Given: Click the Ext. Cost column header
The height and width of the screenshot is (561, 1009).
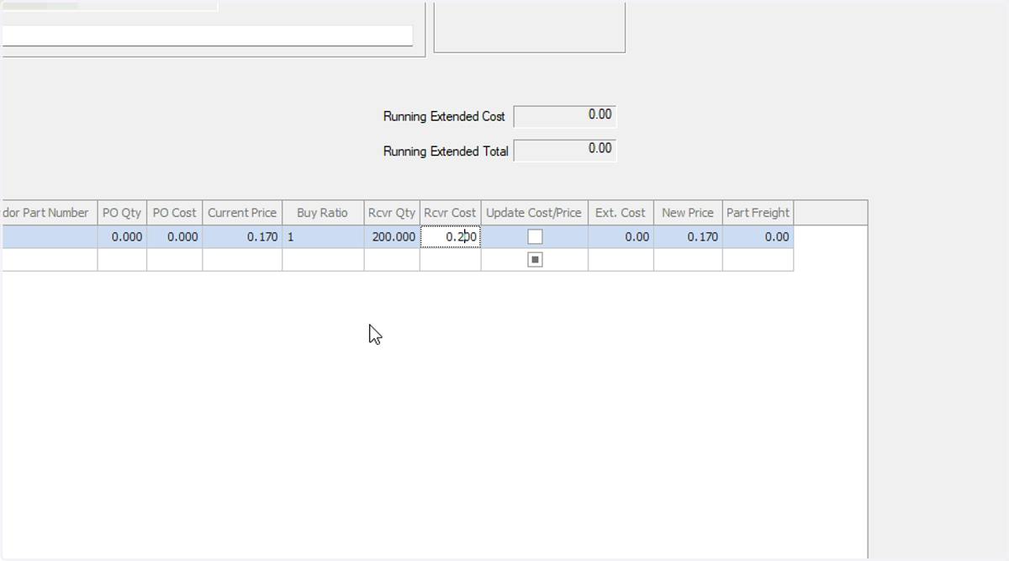Looking at the screenshot, I should click(621, 213).
